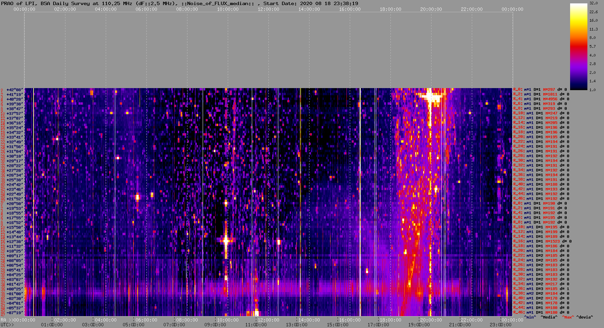The width and height of the screenshot is (604, 328).
Task: Click the row stats line with M=297
Action: pos(540,90)
